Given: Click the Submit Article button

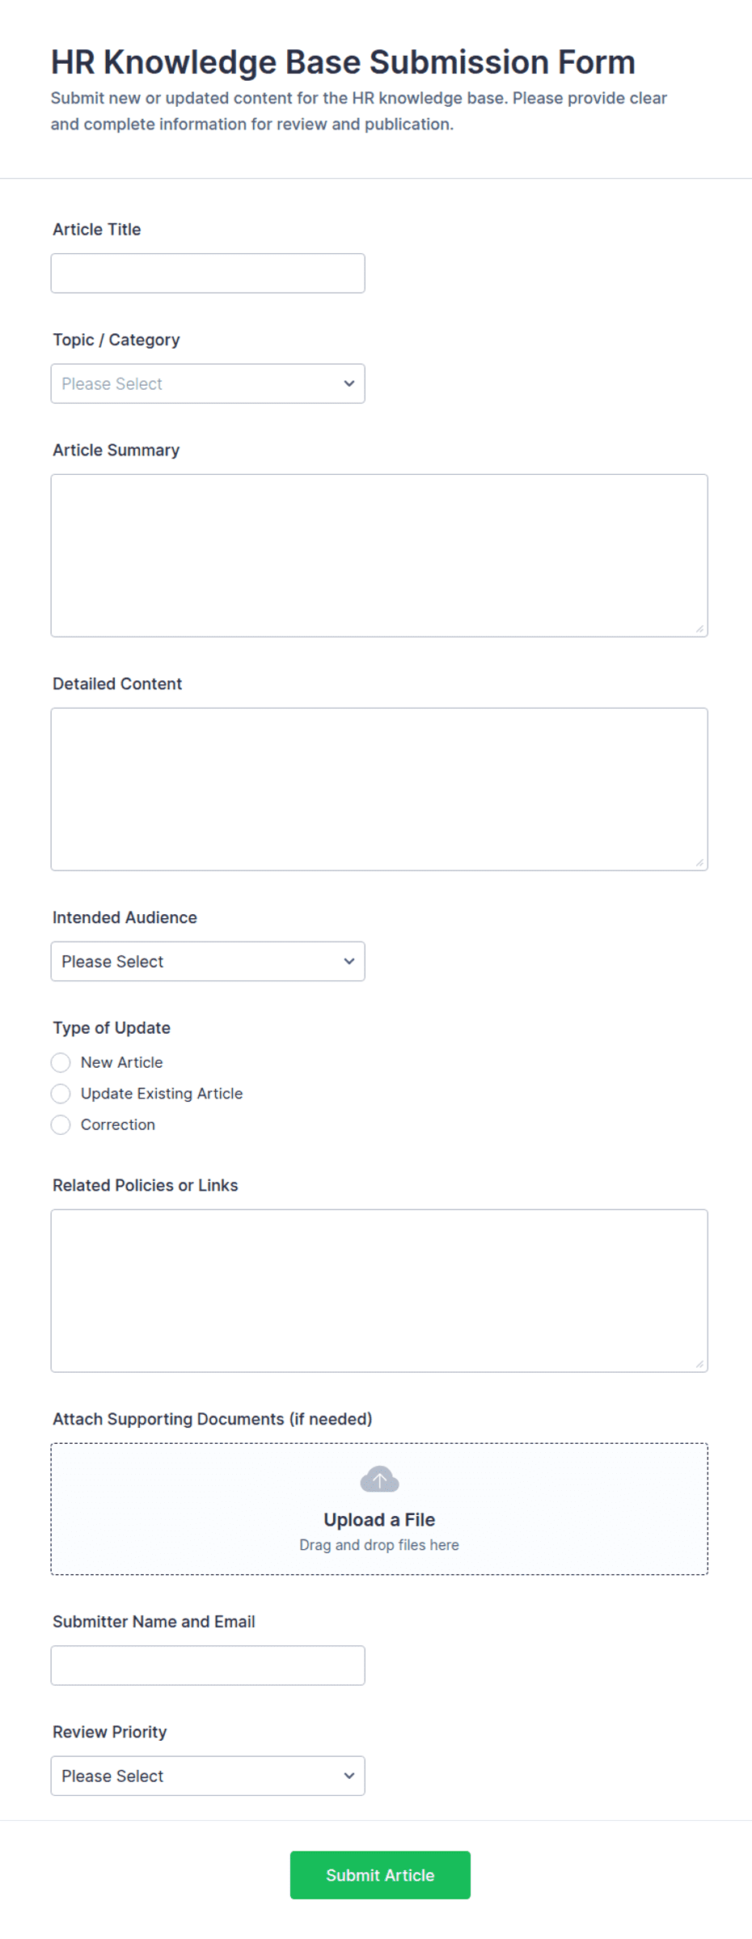Looking at the screenshot, I should (x=380, y=1875).
